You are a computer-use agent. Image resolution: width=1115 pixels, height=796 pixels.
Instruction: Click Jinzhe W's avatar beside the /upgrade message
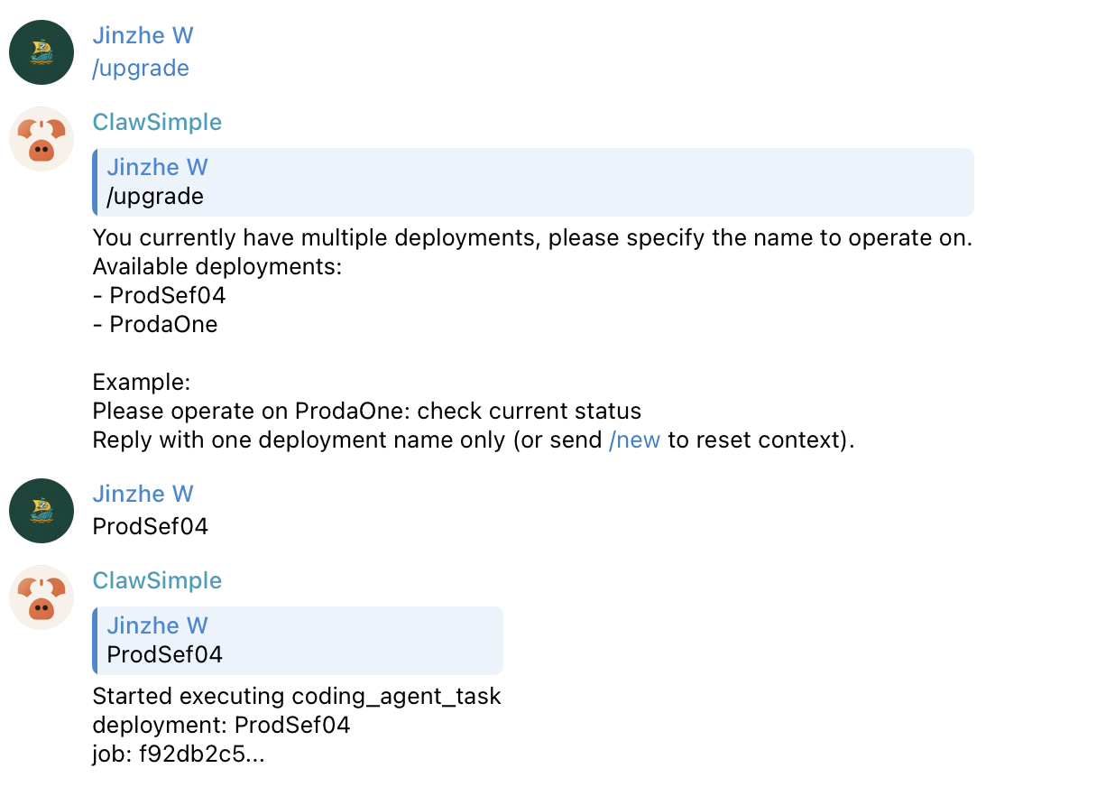[x=41, y=52]
